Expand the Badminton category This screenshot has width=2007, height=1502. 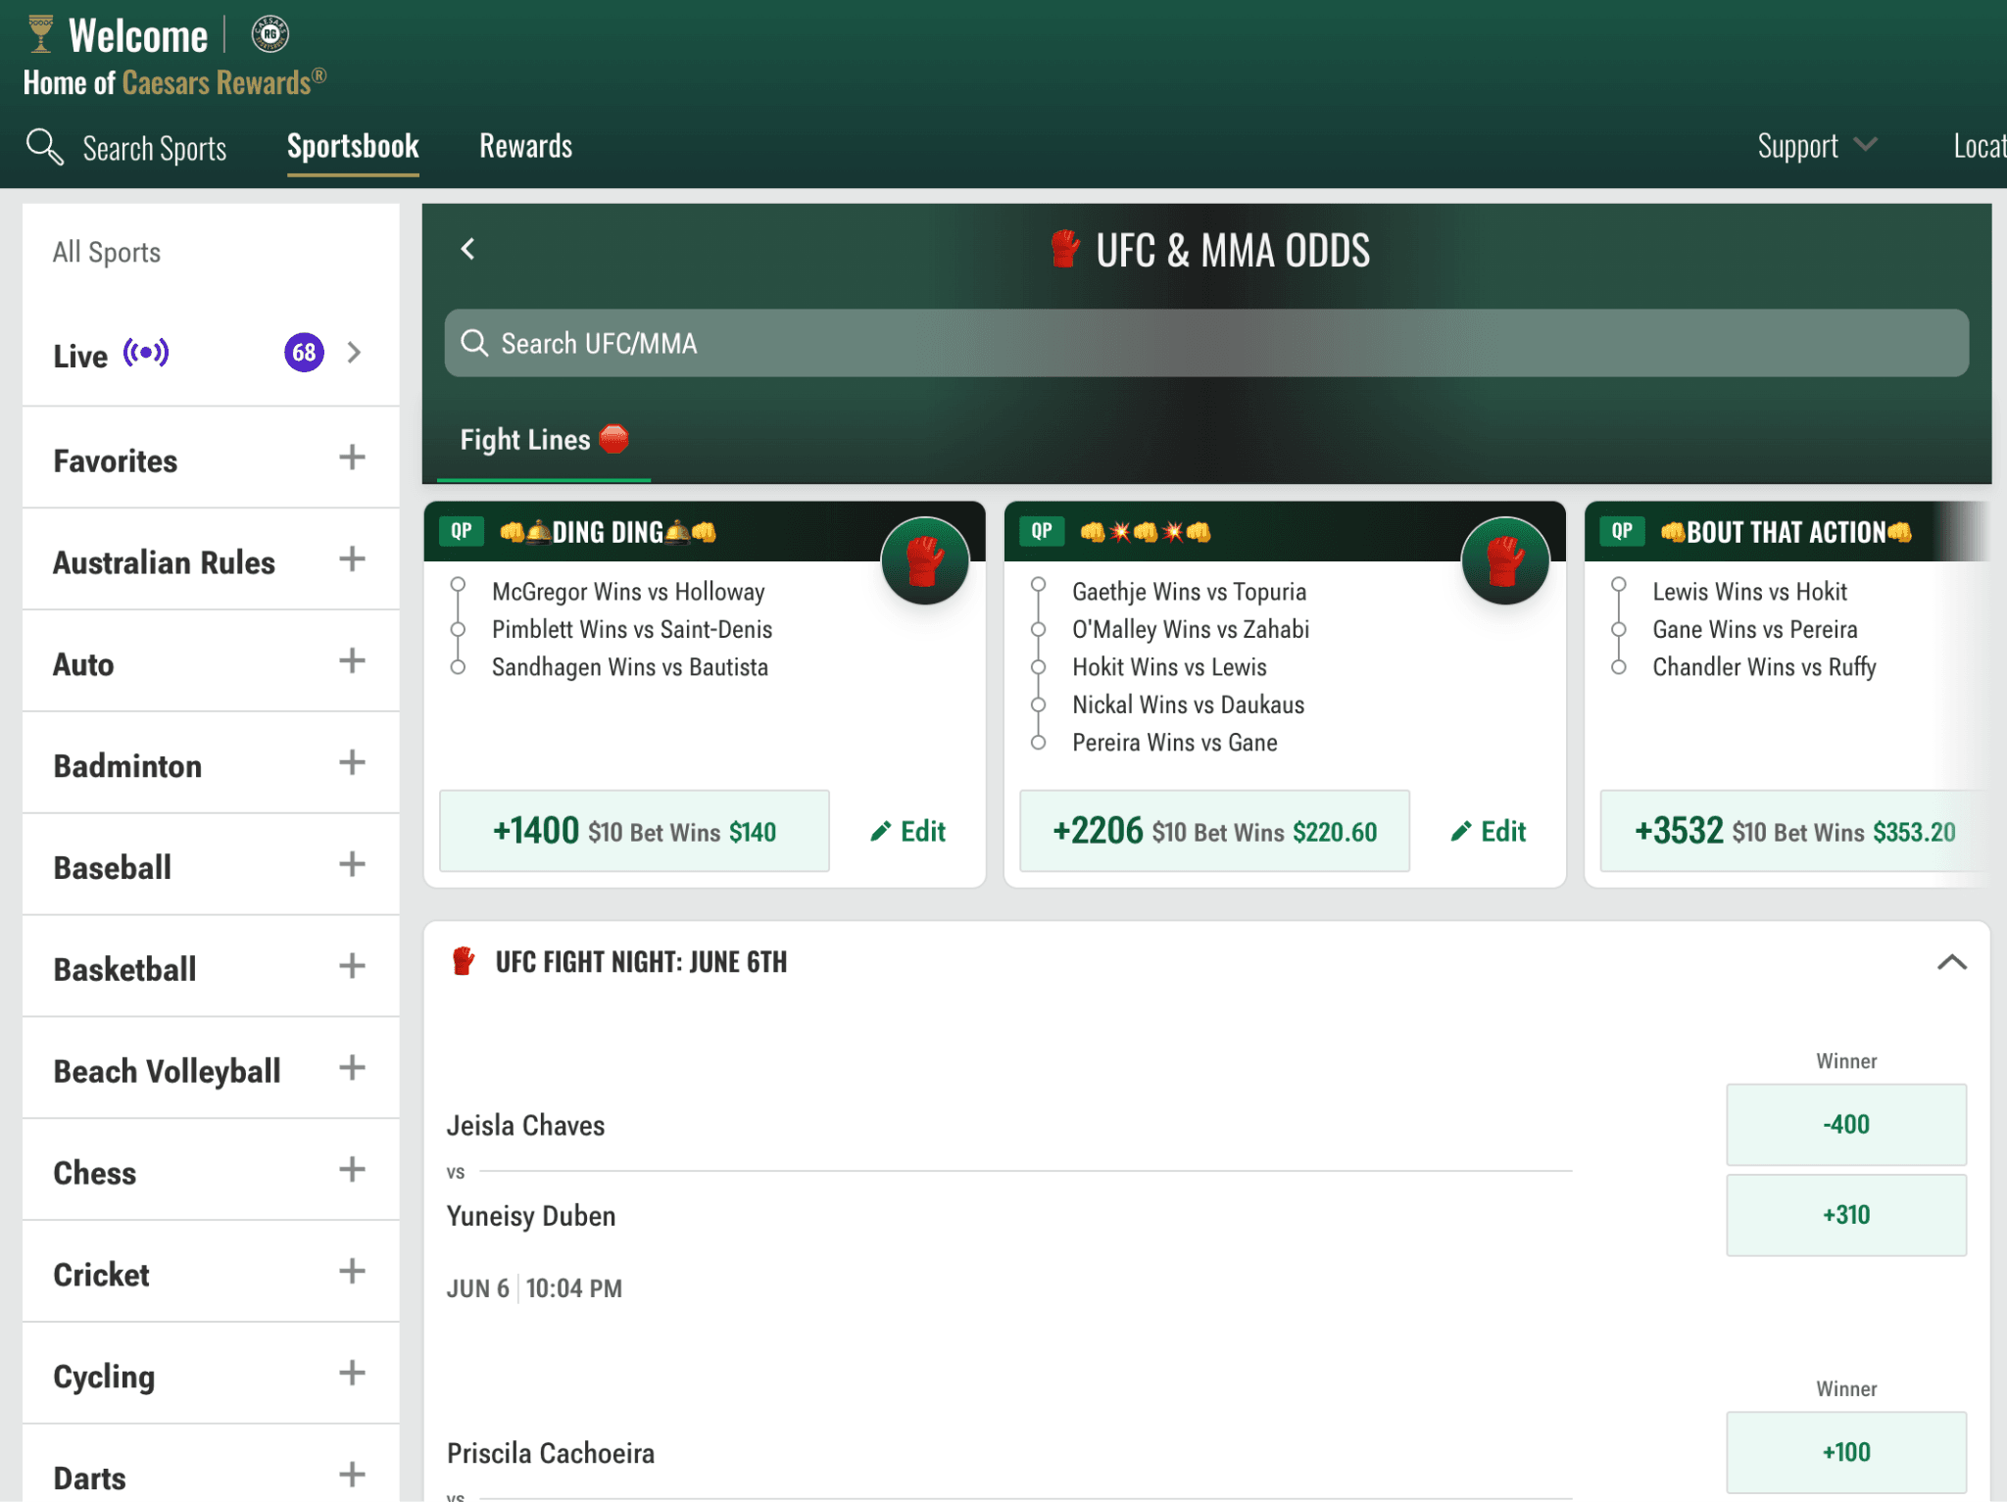[352, 762]
